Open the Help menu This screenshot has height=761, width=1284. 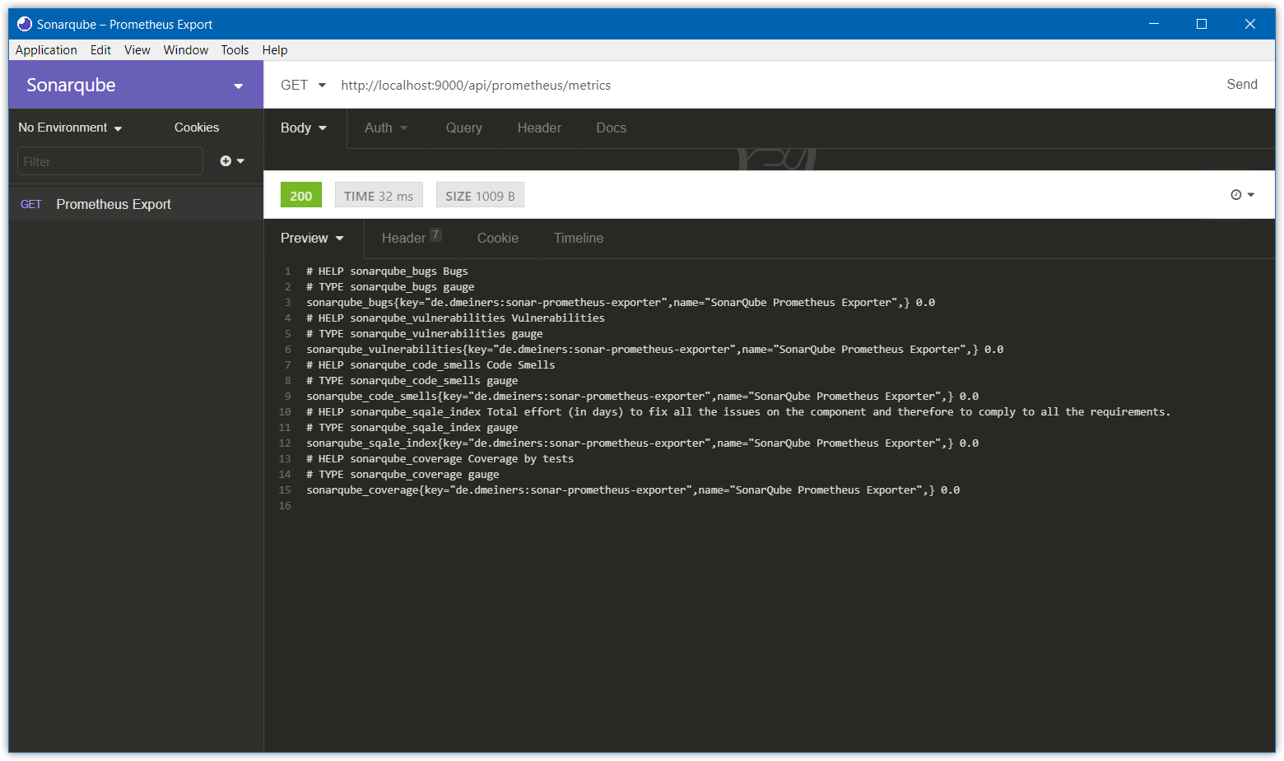click(x=275, y=50)
